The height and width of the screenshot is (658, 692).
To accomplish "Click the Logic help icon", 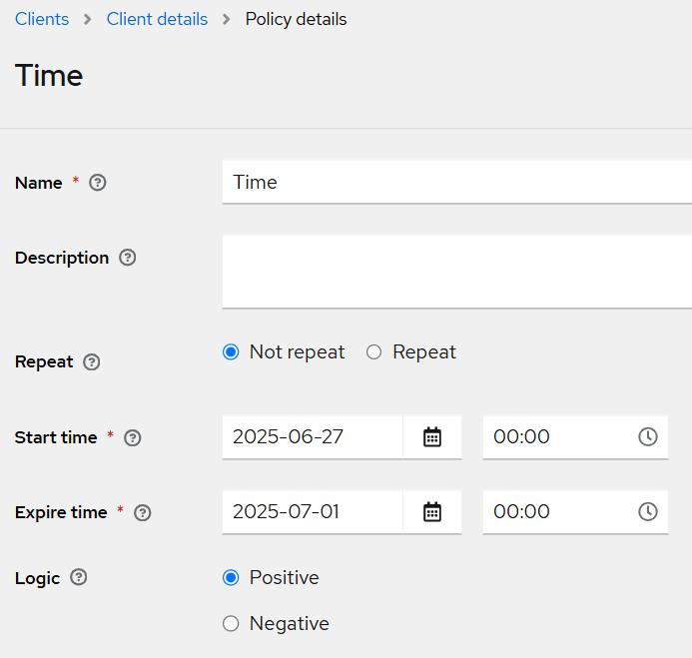I will tap(79, 577).
